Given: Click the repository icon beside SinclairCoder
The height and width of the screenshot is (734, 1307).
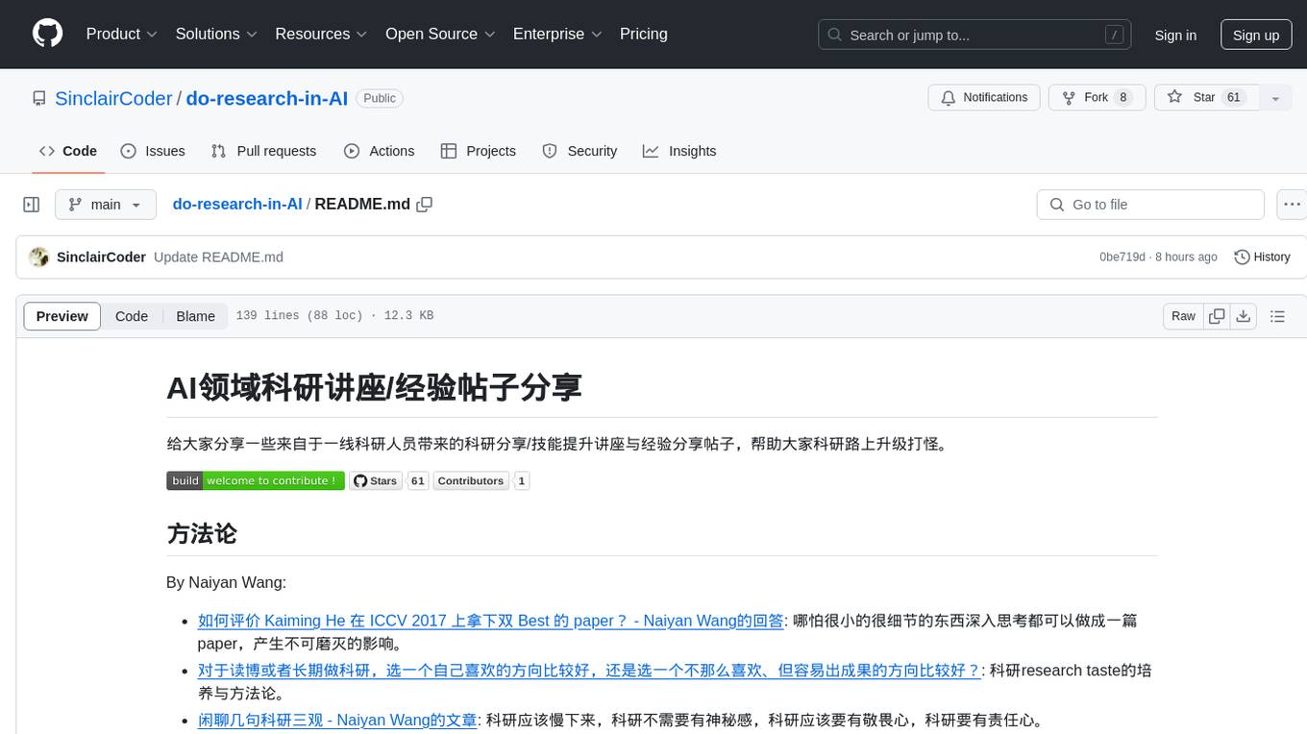Looking at the screenshot, I should coord(39,98).
